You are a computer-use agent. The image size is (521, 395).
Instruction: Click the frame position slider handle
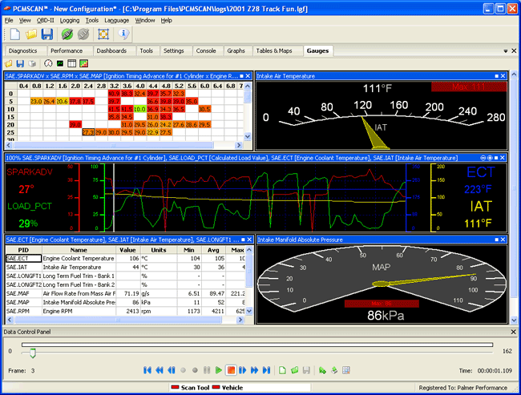(x=32, y=351)
